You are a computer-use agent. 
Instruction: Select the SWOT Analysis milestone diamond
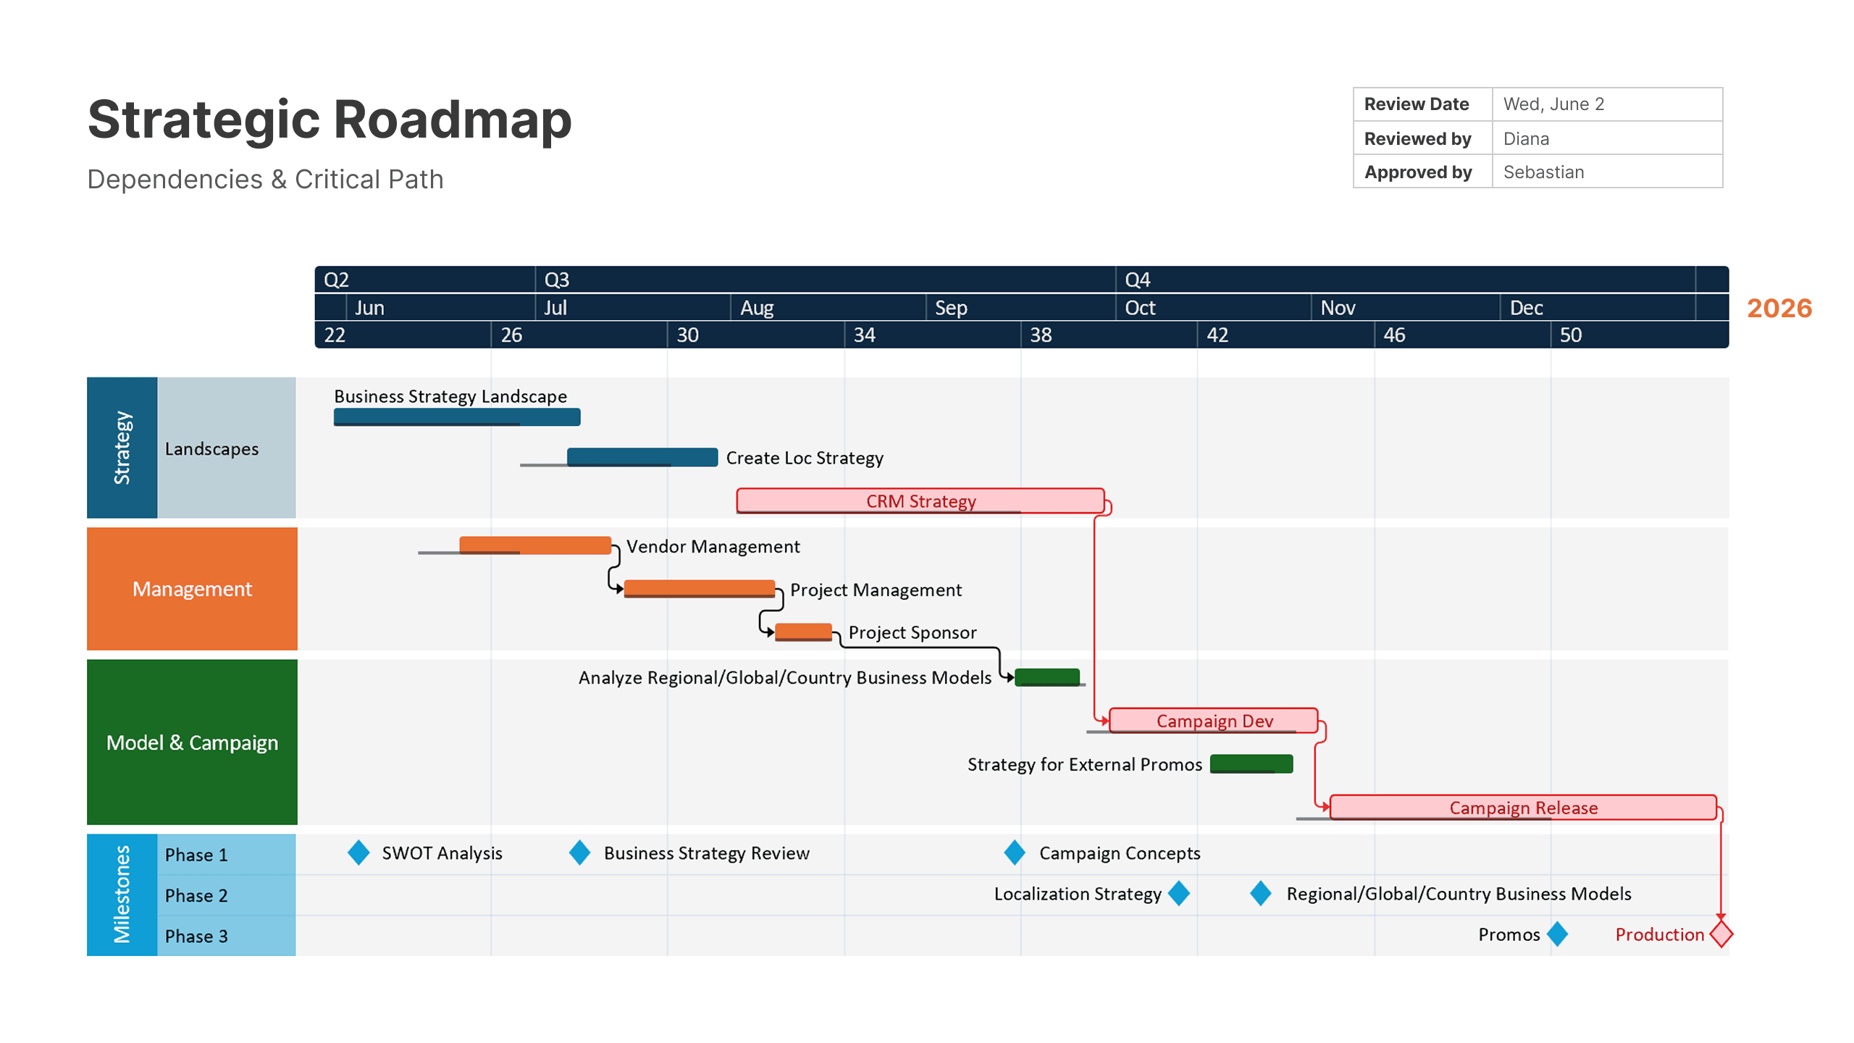tap(358, 853)
